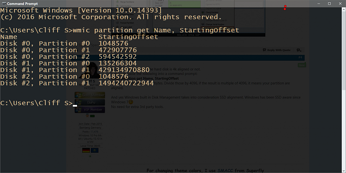Click offset value 135266304
This screenshot has height=173, width=346.
point(118,63)
